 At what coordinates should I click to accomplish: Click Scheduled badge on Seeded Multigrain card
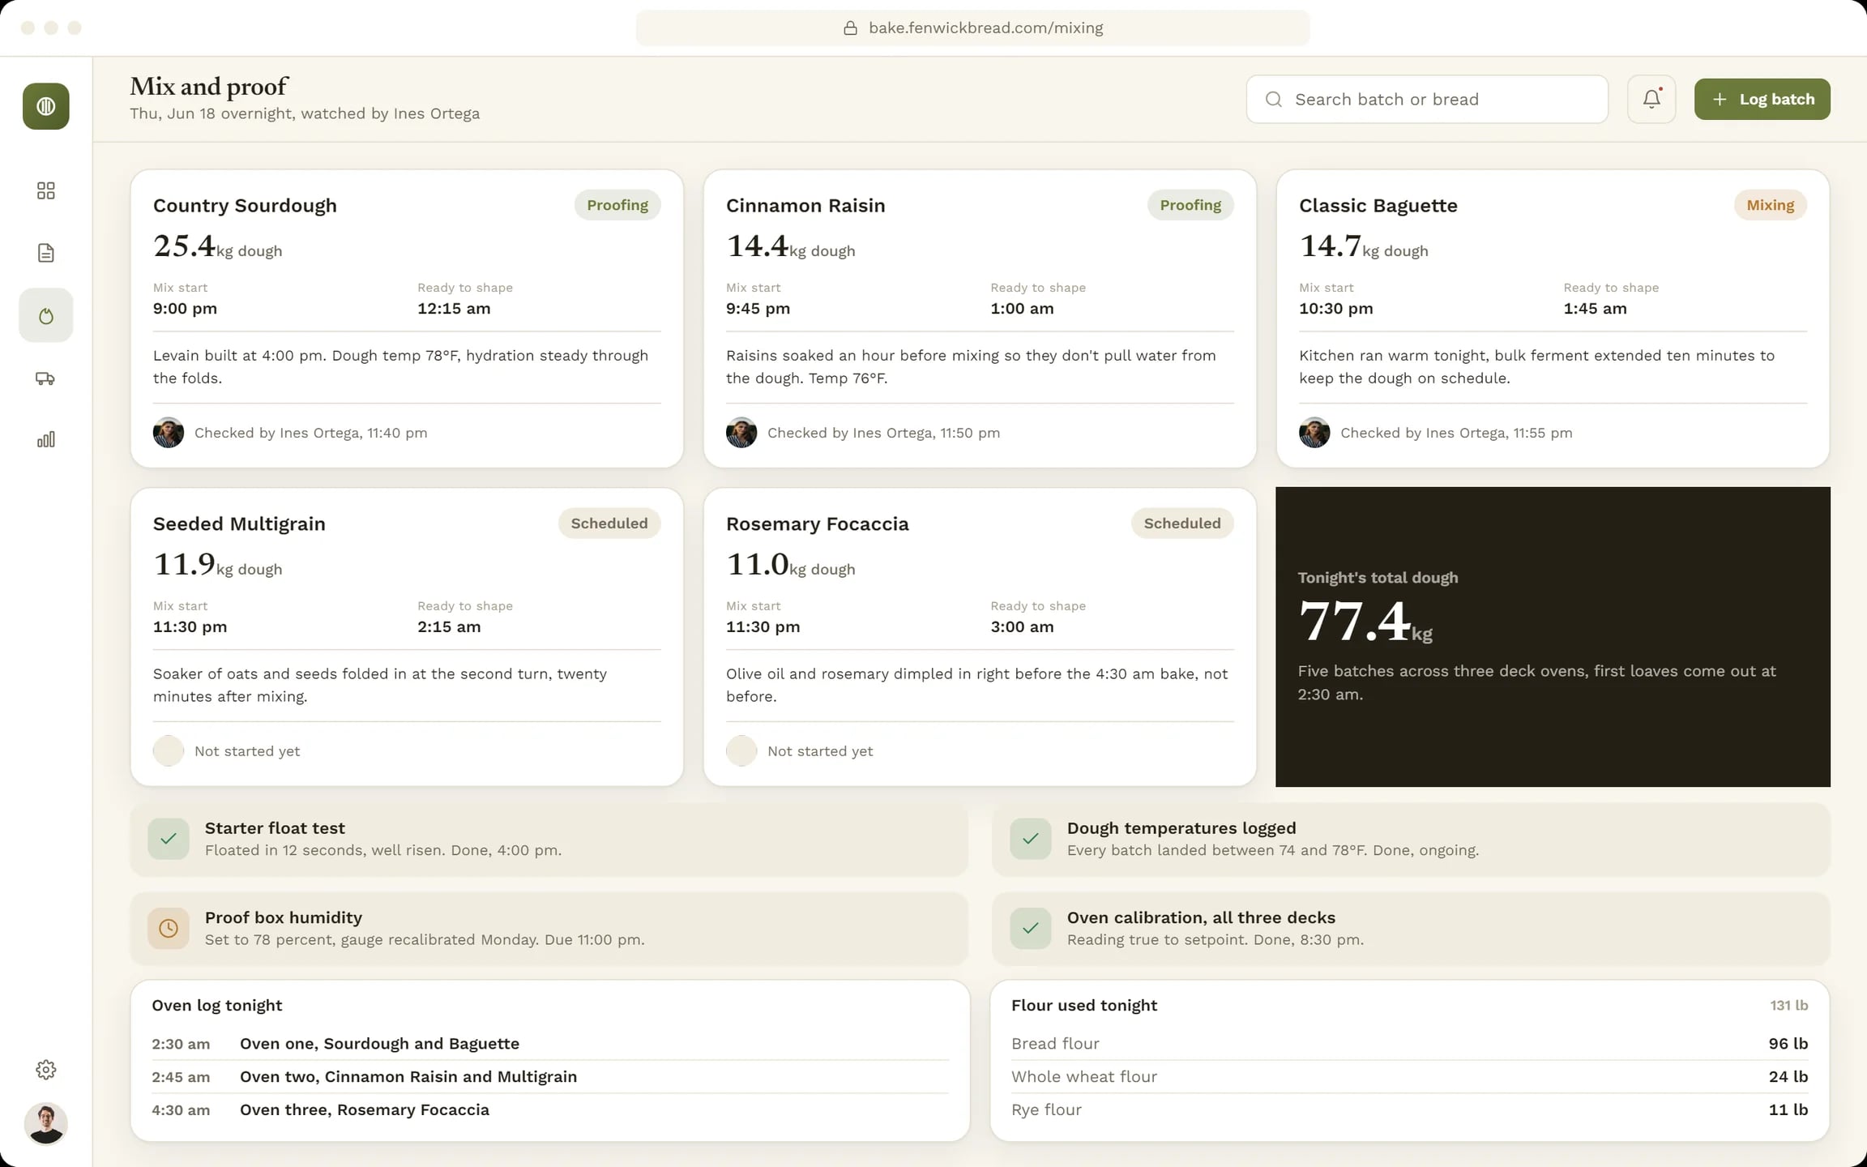pyautogui.click(x=609, y=524)
